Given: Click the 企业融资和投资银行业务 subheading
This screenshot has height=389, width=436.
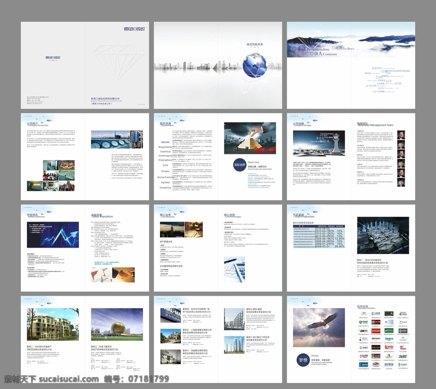Looking at the screenshot, I should pyautogui.click(x=171, y=266).
